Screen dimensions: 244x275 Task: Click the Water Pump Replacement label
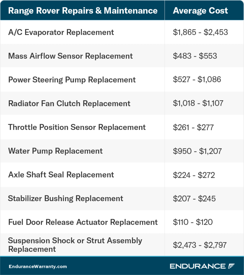55,151
